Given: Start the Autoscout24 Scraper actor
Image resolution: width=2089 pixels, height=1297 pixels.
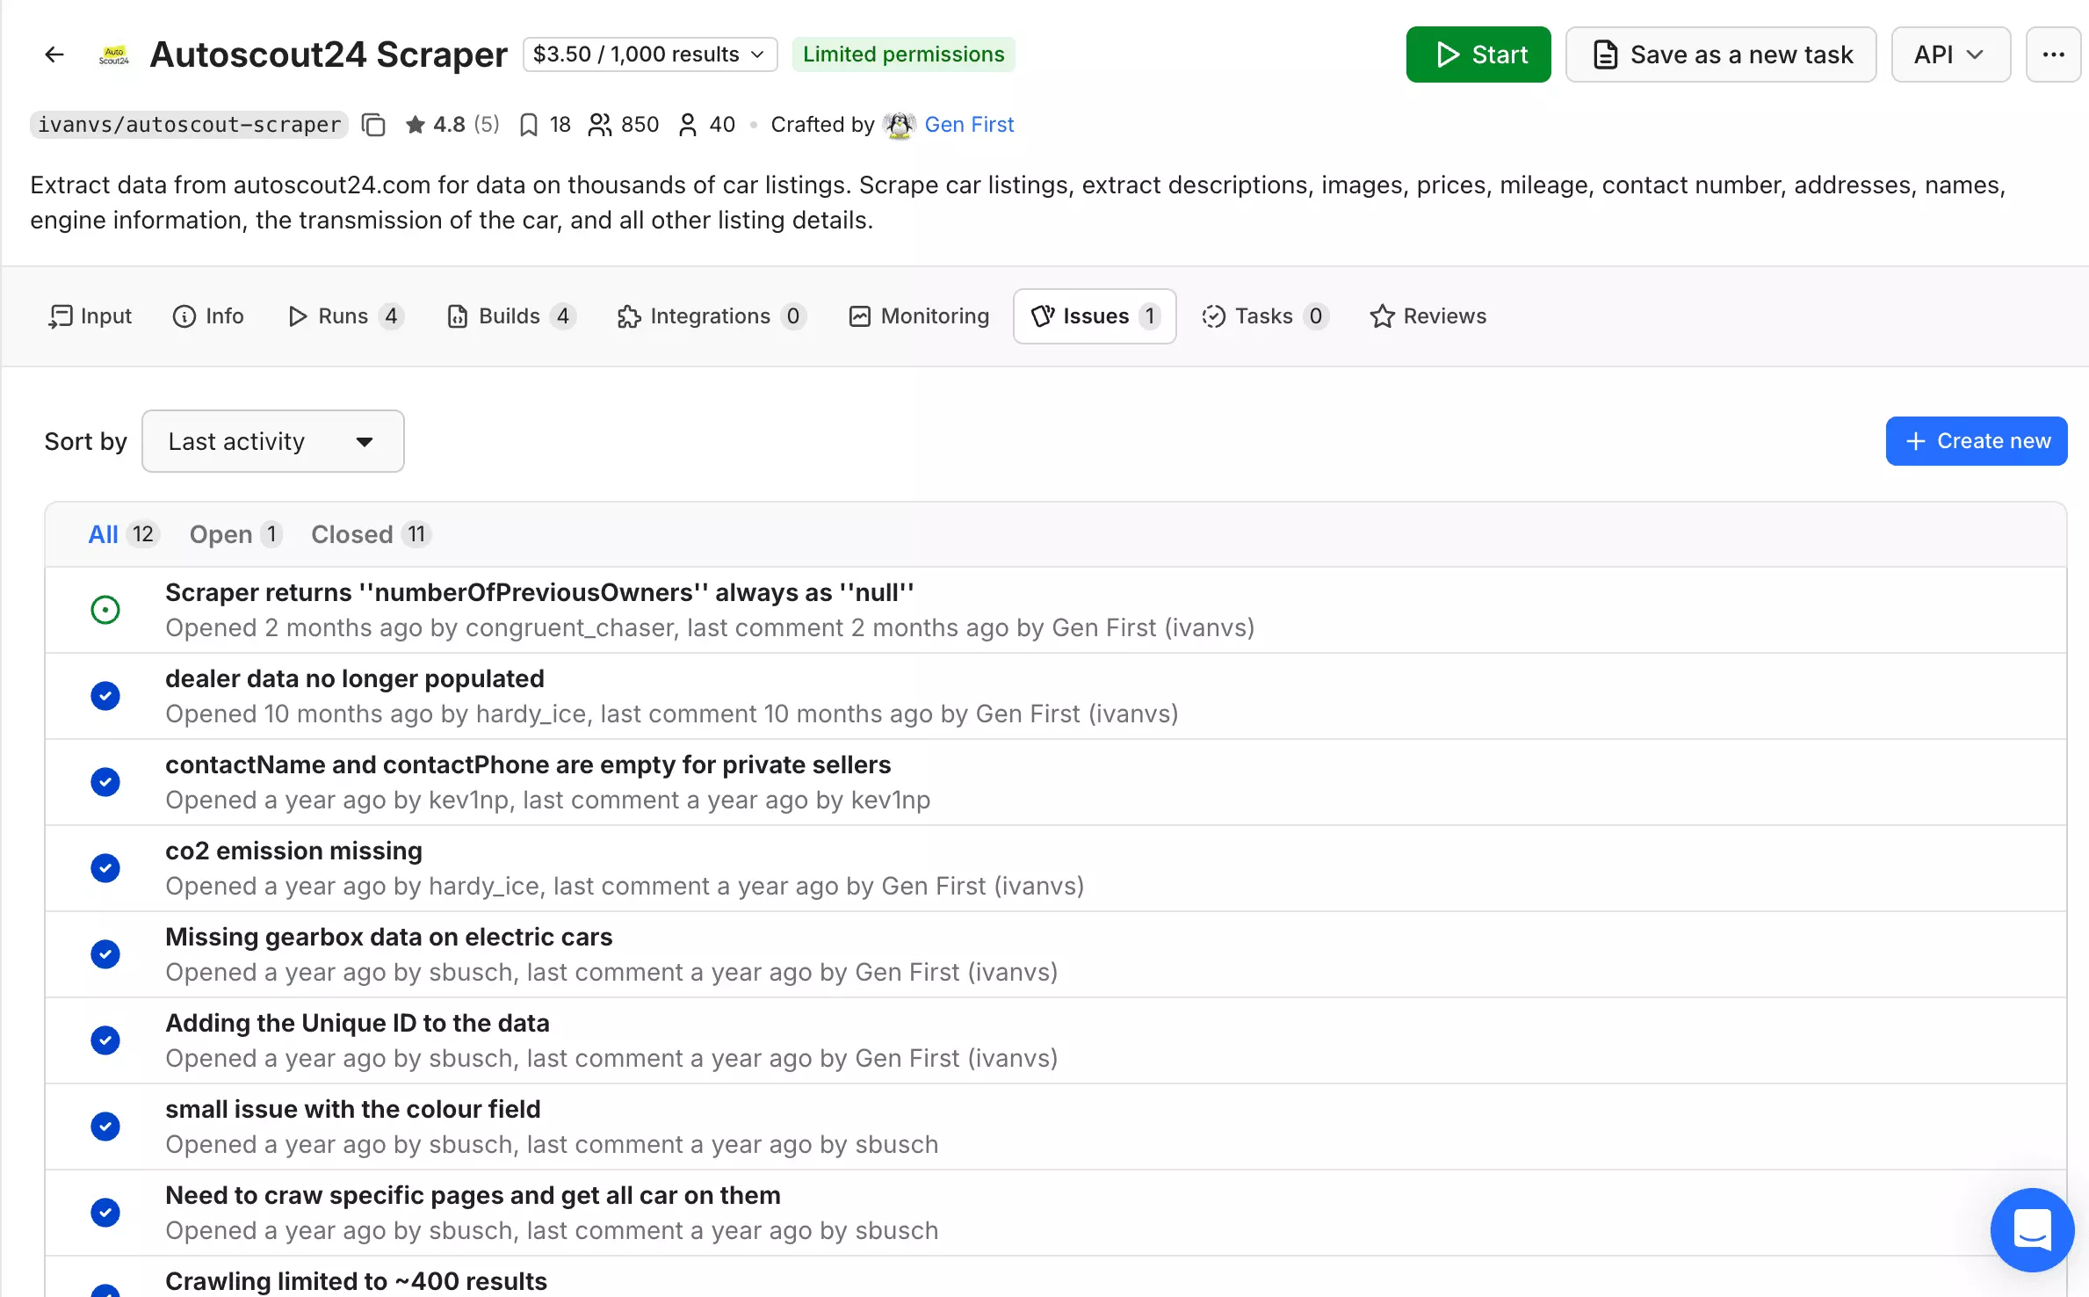Looking at the screenshot, I should tap(1478, 54).
